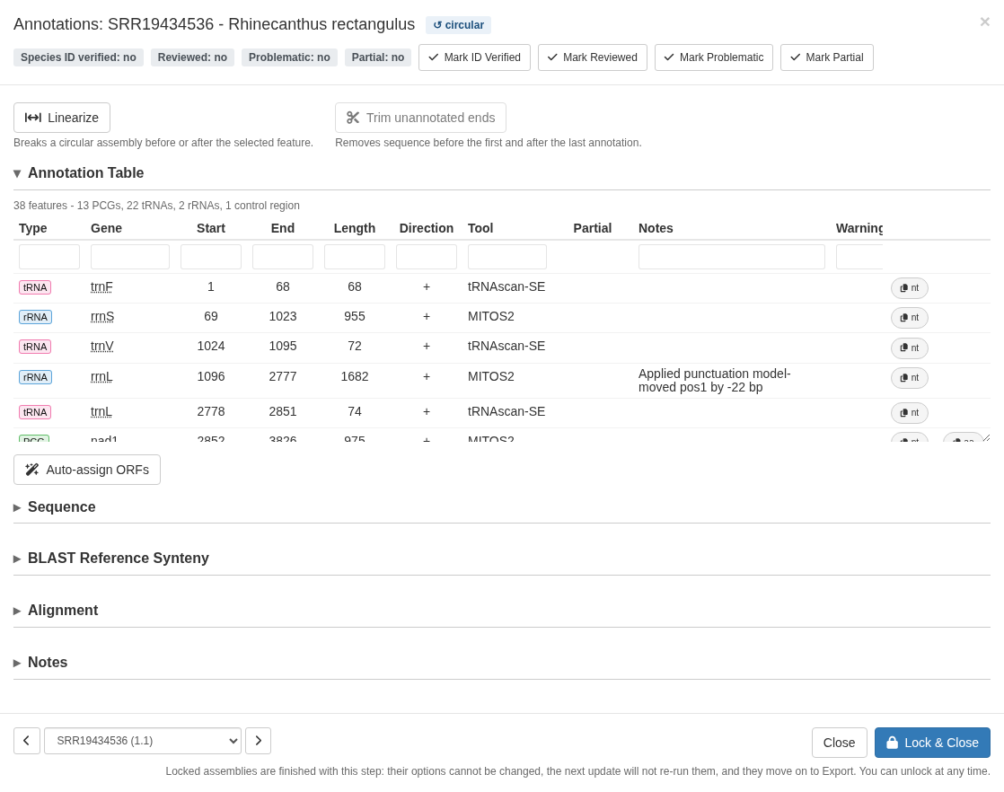Sort table by Gene column header
Image resolution: width=1004 pixels, height=792 pixels.
point(106,229)
